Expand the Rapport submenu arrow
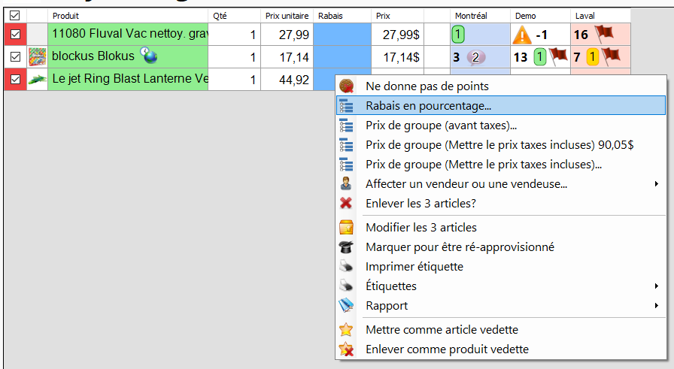Viewport: 674px width, 369px height. click(x=657, y=305)
